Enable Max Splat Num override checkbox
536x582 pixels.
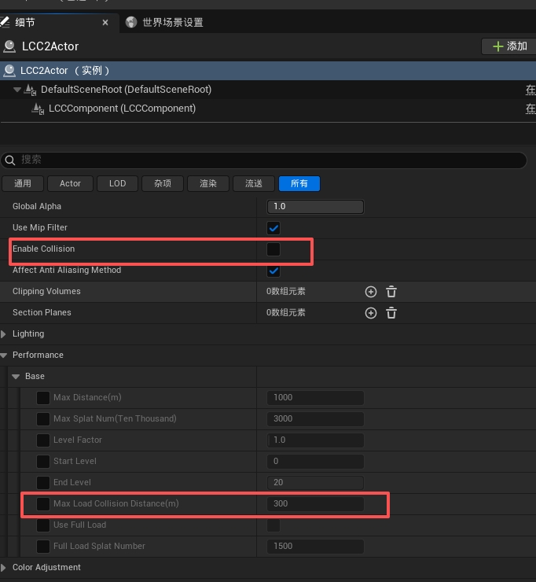click(43, 418)
